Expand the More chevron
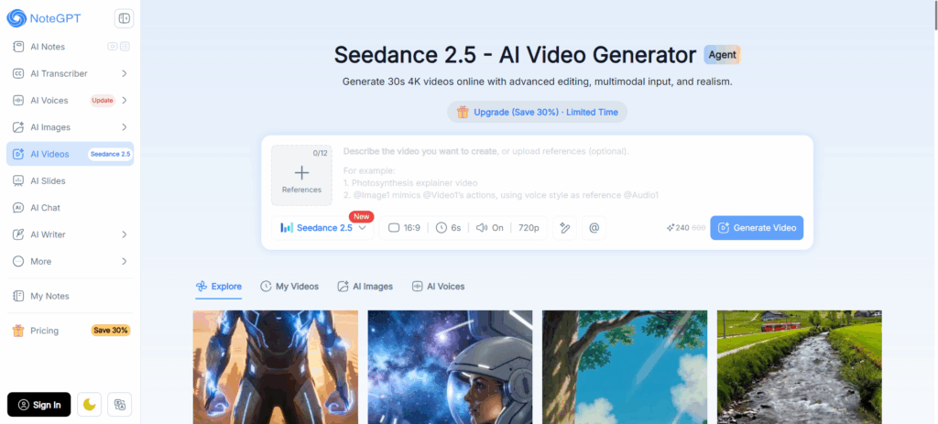Viewport: 938px width, 424px height. pos(125,261)
